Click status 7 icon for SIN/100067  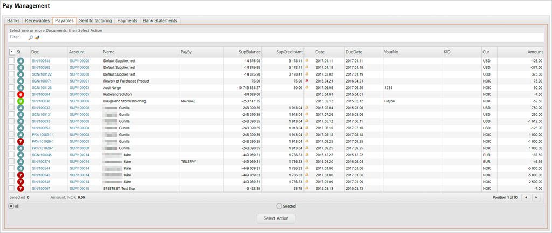tap(20, 188)
